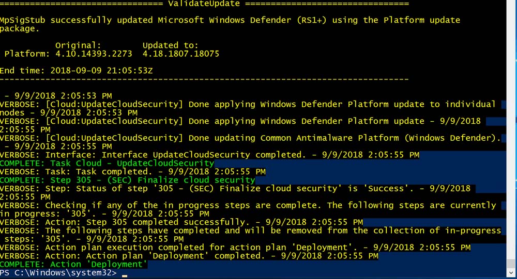517x279 pixels.
Task: Click "Status of step '305 - (SEC) Finalize" line
Action: click(x=235, y=189)
